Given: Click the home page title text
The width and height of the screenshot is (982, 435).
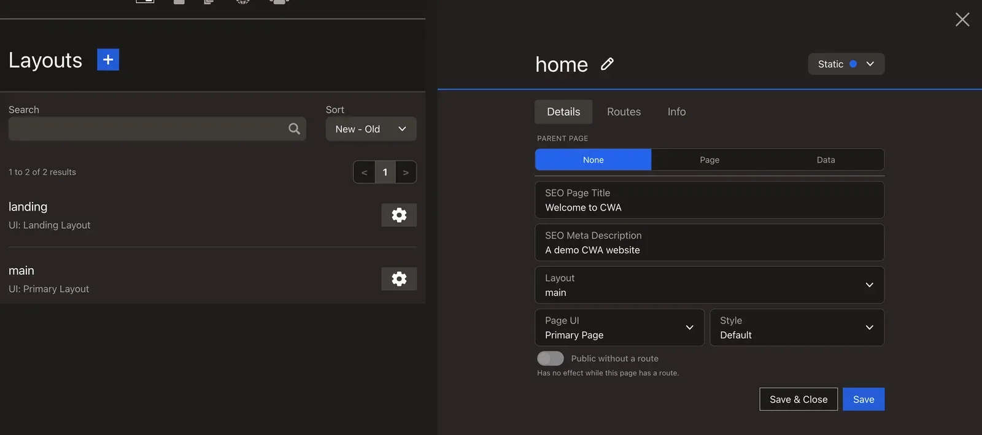Looking at the screenshot, I should (562, 64).
